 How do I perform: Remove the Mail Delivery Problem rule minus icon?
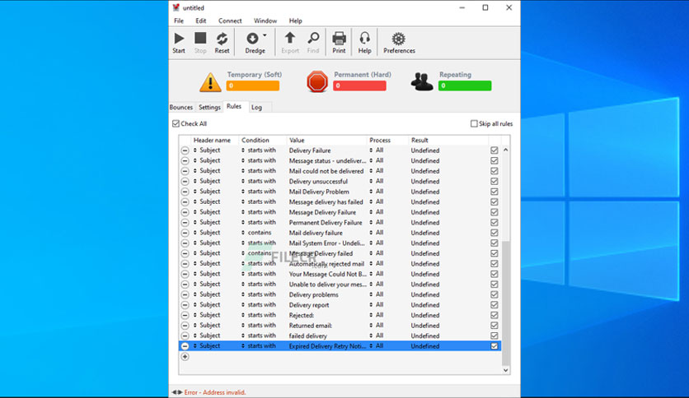click(185, 192)
